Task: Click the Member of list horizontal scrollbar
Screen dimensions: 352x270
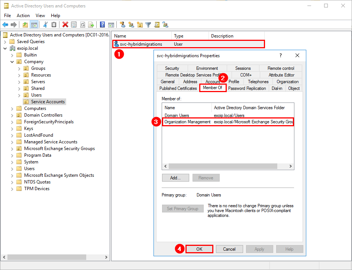Action: 223,166
